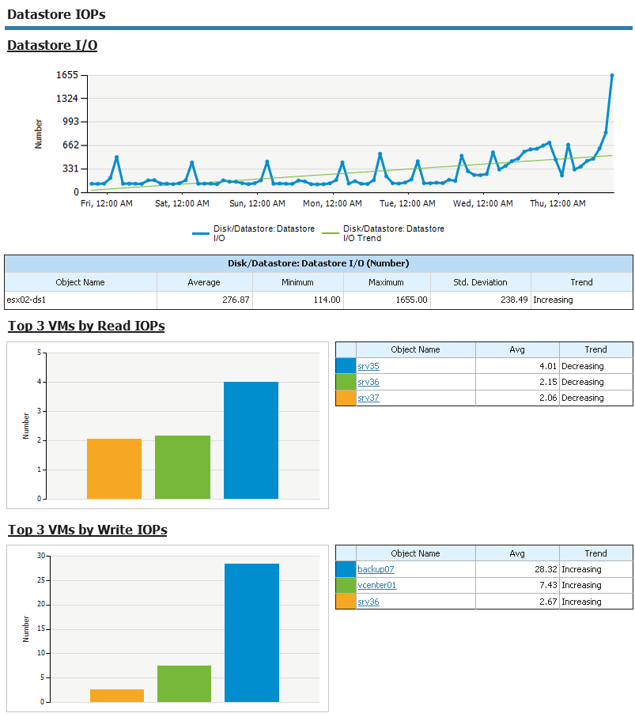
Task: Open the srv37 link
Action: coord(369,398)
